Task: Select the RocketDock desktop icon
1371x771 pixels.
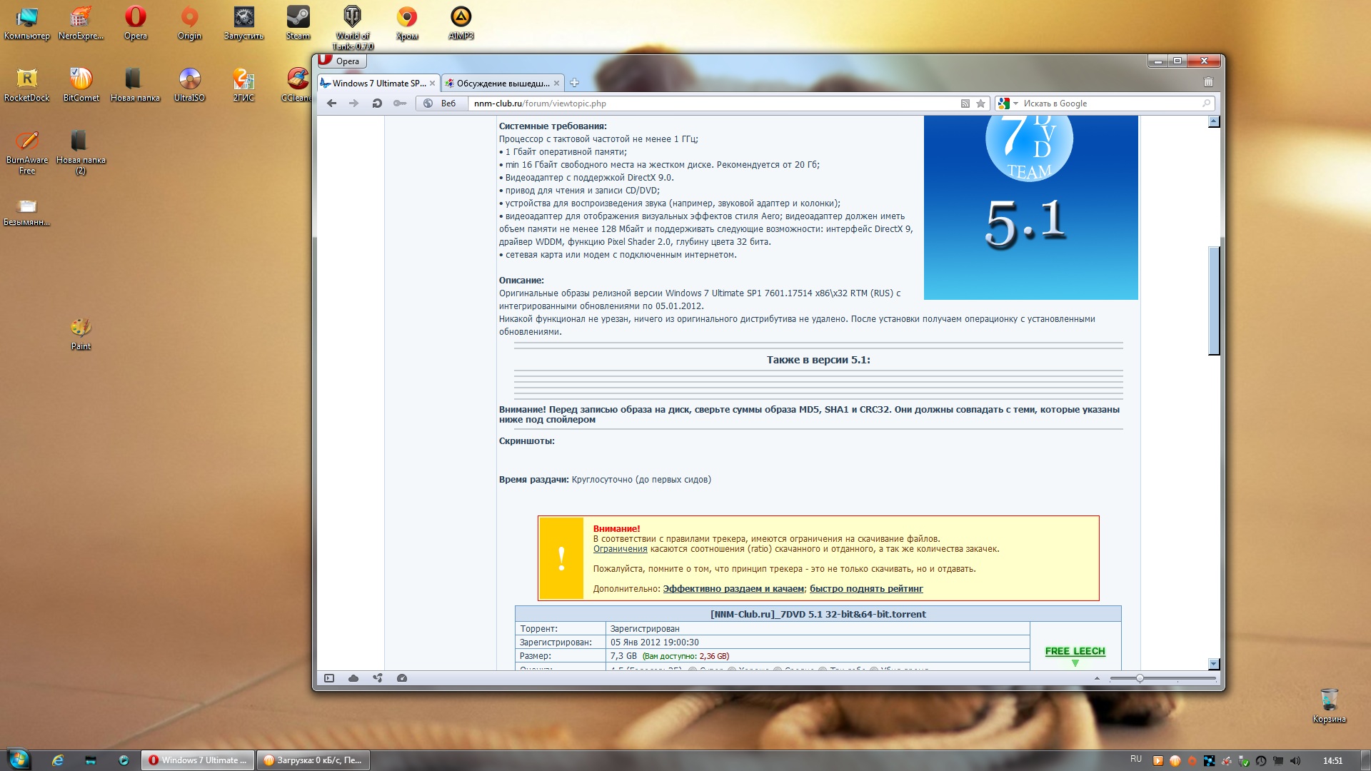Action: point(27,86)
